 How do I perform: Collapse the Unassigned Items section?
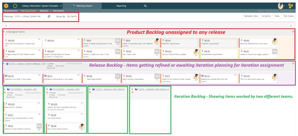(3, 32)
